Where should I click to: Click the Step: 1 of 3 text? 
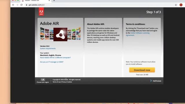[x=153, y=12]
